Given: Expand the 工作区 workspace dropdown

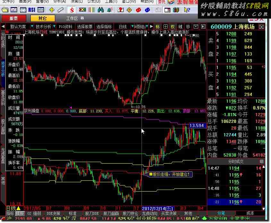Looking at the screenshot, I should (x=82, y=18).
